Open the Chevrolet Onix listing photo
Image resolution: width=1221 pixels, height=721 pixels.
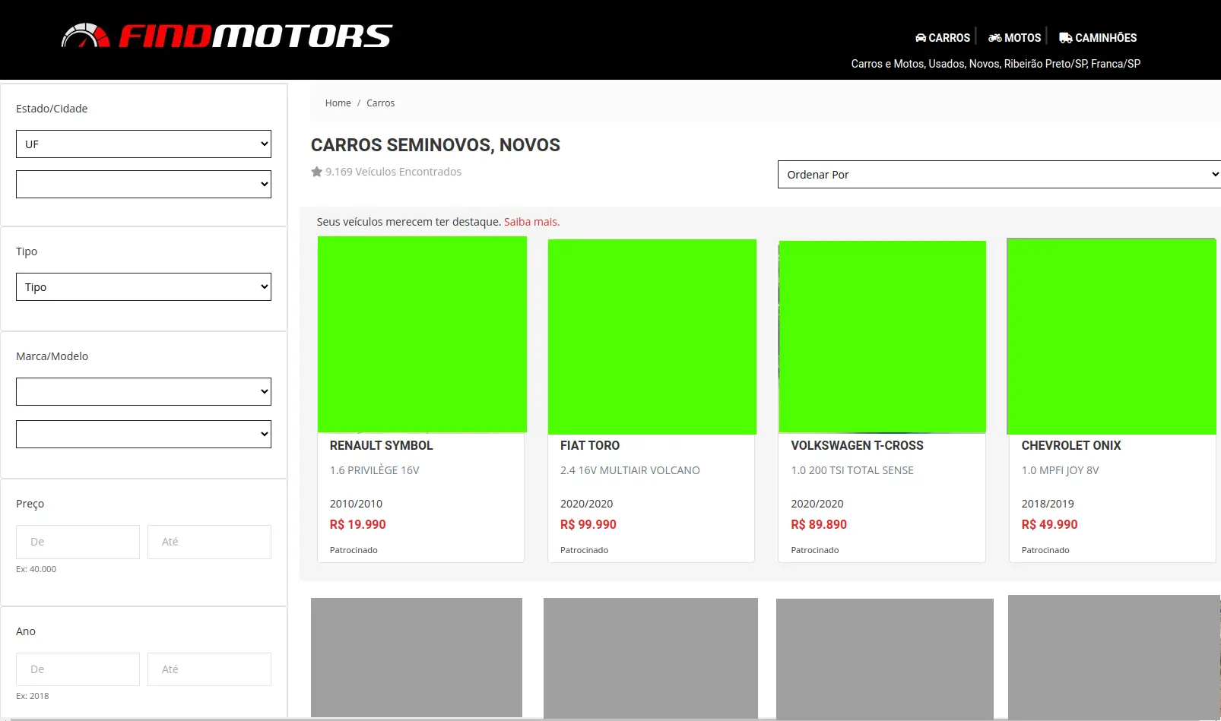tap(1112, 337)
